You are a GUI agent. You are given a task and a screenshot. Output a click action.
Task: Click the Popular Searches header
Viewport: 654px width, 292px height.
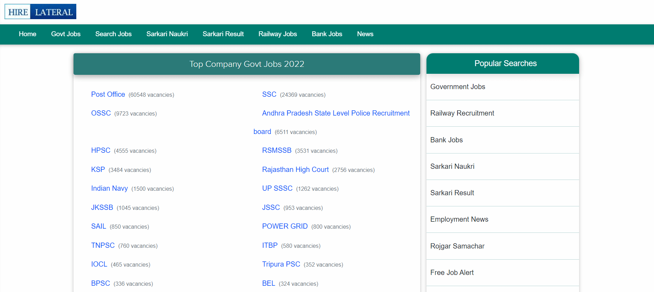pos(503,63)
